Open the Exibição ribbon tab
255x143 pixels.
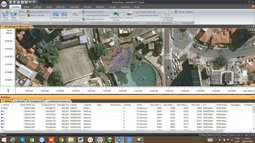[x=37, y=7]
